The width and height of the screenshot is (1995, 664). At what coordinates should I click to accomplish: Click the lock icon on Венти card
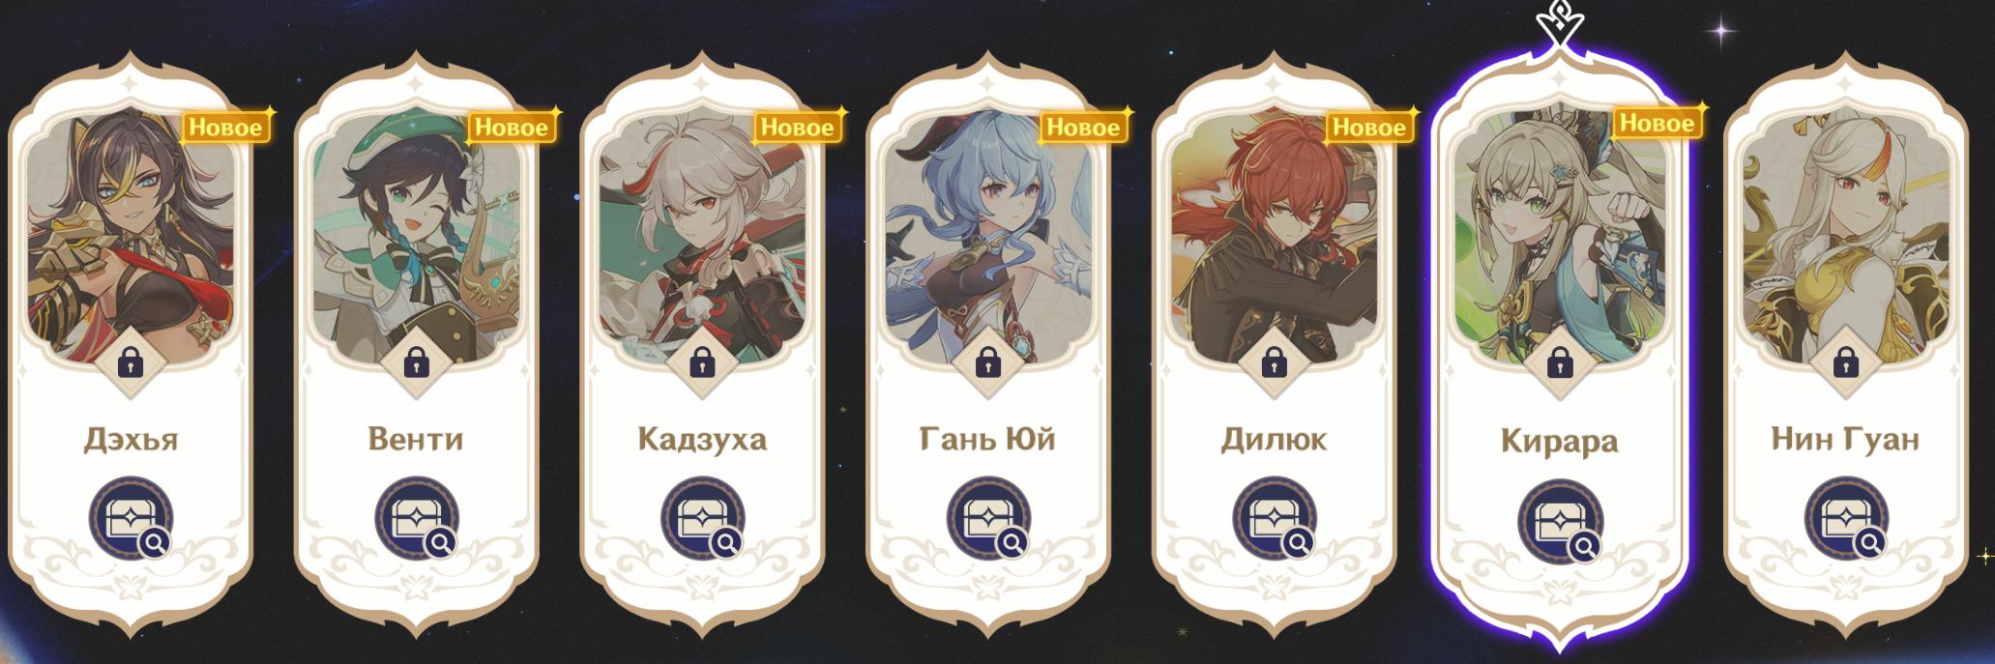coord(417,363)
